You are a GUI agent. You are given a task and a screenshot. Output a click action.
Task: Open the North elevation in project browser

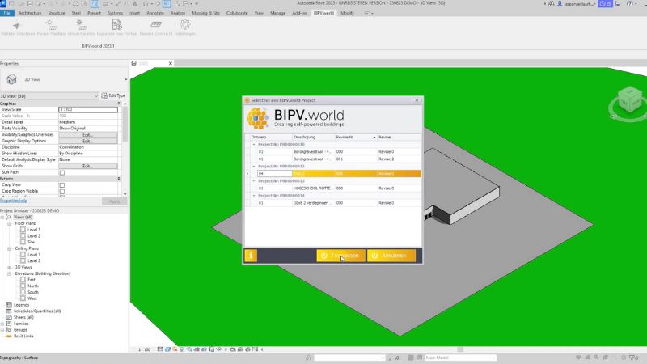click(33, 286)
